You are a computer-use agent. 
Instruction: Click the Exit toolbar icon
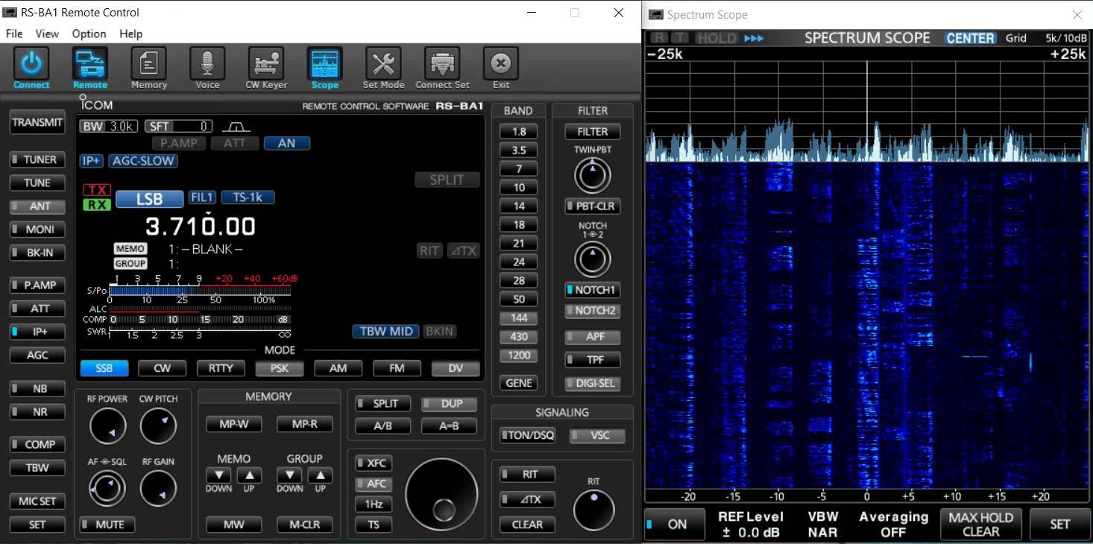coord(501,64)
